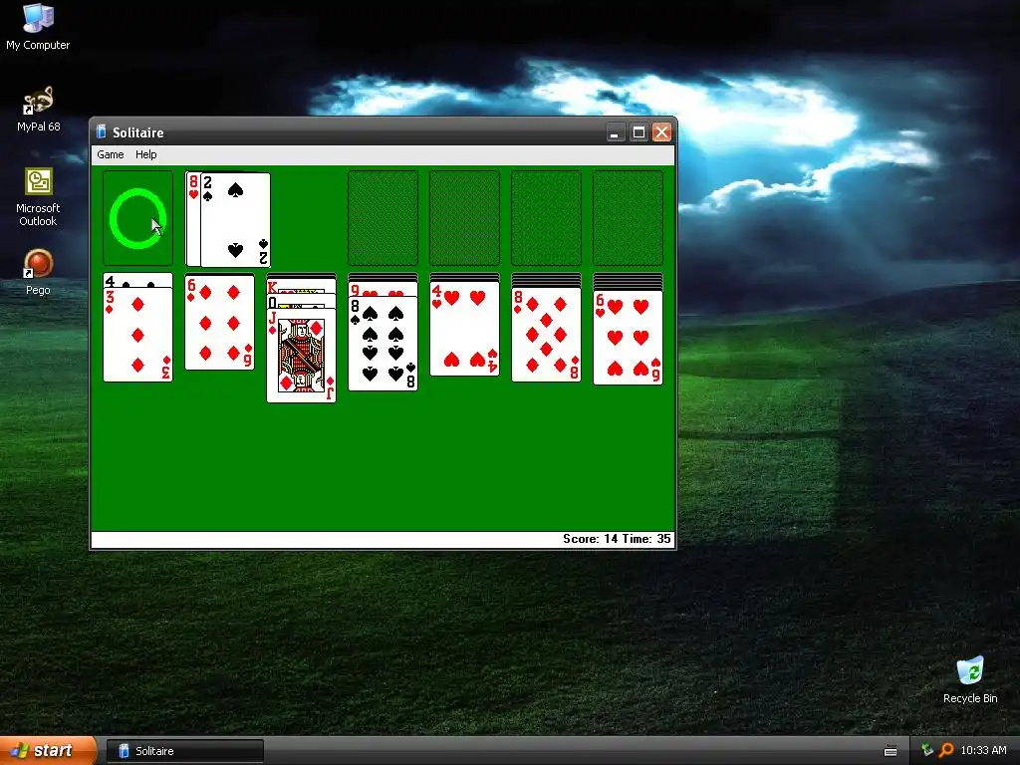Click the Solitaire taskbar button
This screenshot has height=765, width=1020.
point(185,751)
